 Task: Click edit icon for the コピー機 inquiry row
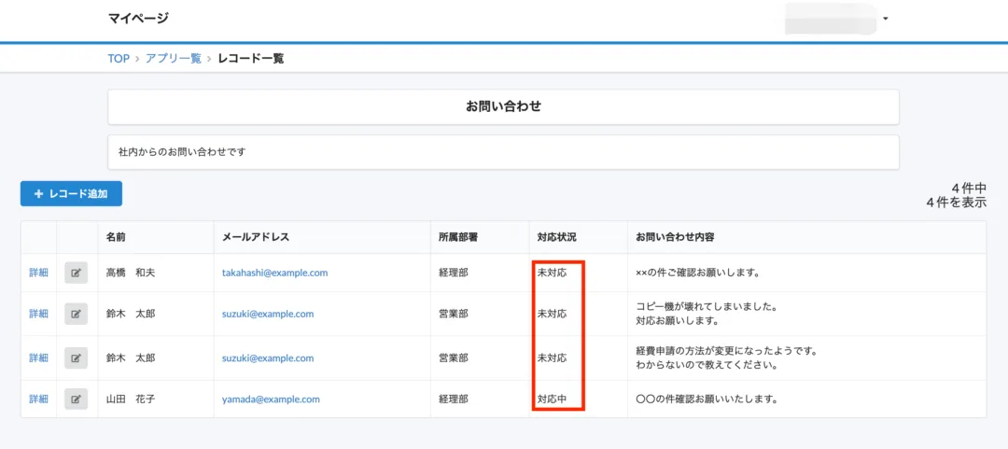[76, 314]
